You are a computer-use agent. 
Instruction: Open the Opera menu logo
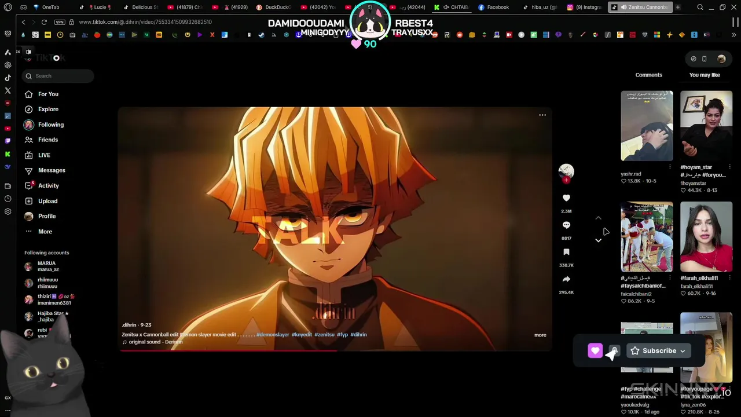[x=8, y=7]
